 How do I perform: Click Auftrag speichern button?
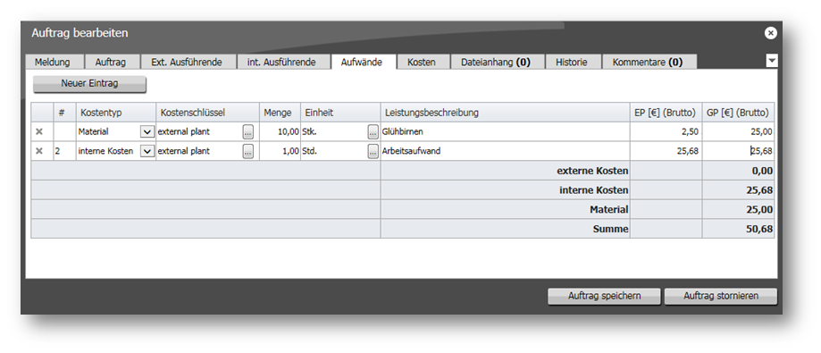pyautogui.click(x=604, y=296)
